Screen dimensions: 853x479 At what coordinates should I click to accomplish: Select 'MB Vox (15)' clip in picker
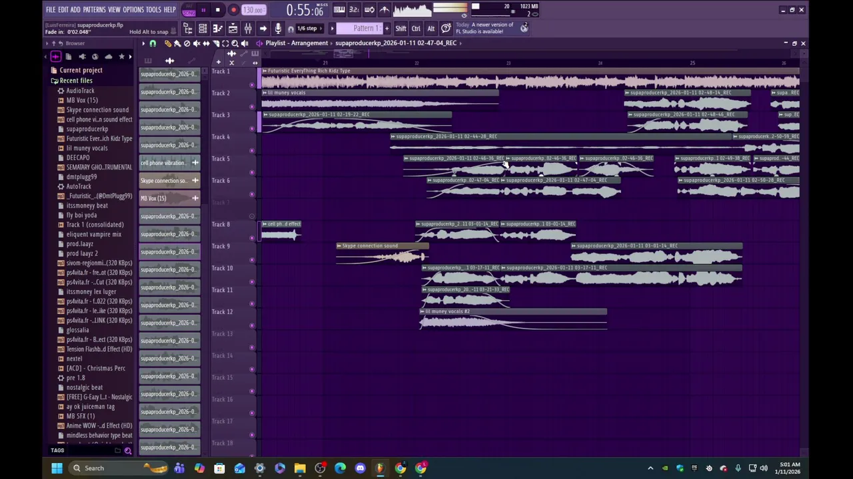169,198
